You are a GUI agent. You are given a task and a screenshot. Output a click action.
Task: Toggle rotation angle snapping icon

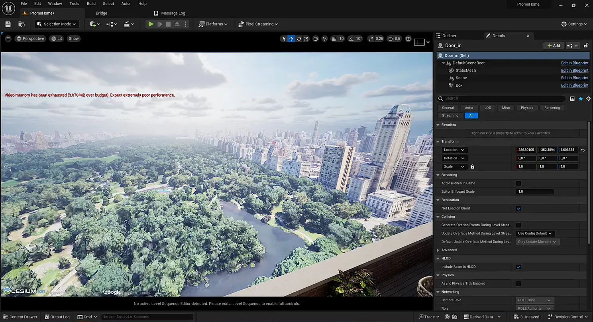(351, 39)
